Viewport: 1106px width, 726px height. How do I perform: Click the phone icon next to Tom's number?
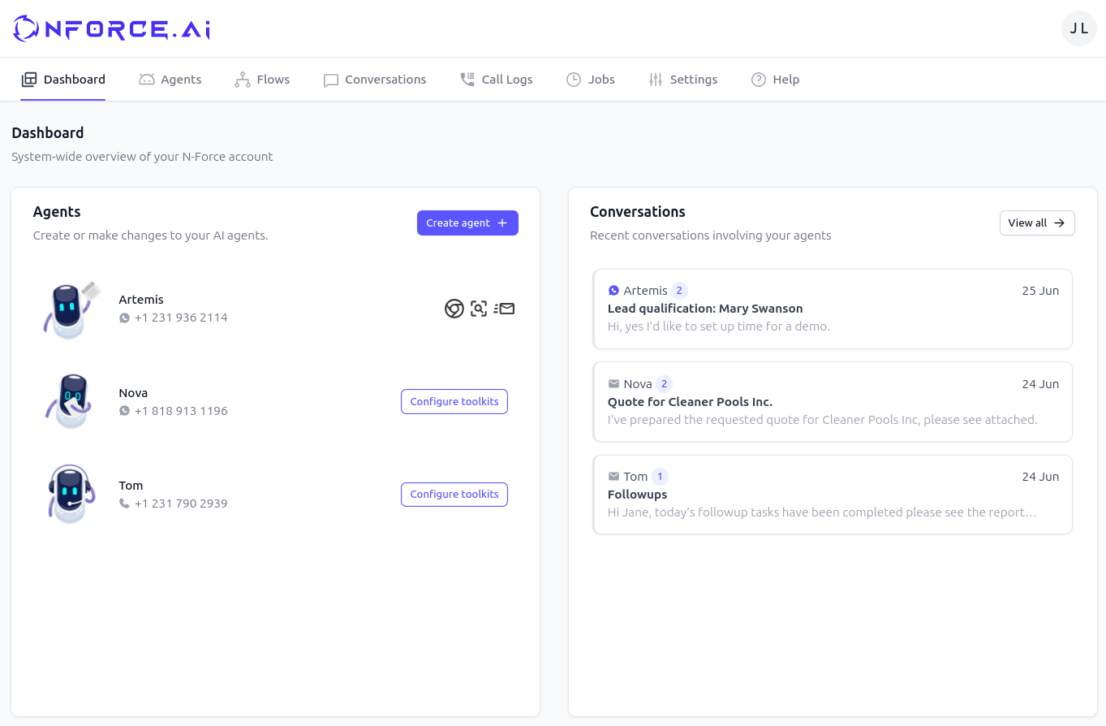coord(123,503)
